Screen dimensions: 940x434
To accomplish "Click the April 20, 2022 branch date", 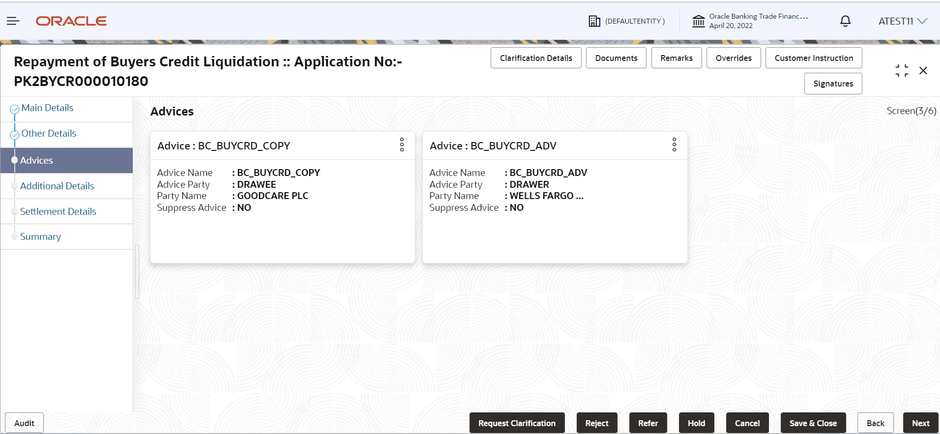I will [731, 26].
